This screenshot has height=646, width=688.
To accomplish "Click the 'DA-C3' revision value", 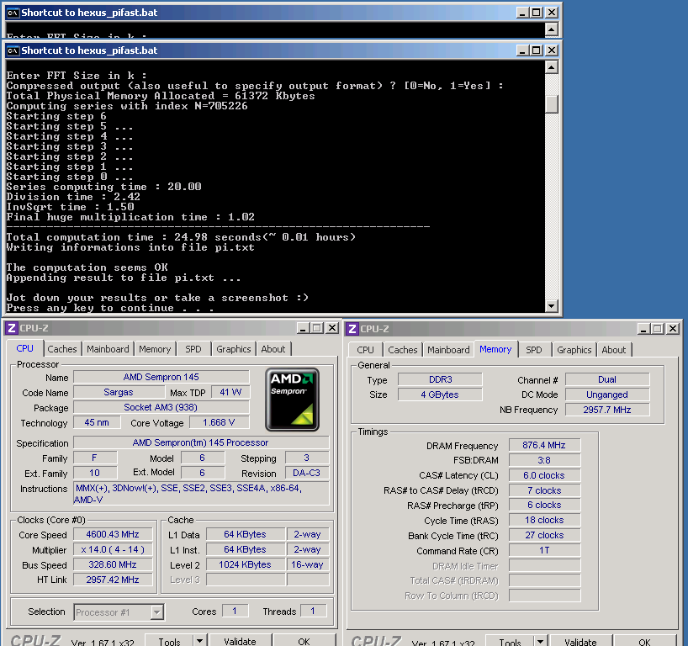I will 307,473.
